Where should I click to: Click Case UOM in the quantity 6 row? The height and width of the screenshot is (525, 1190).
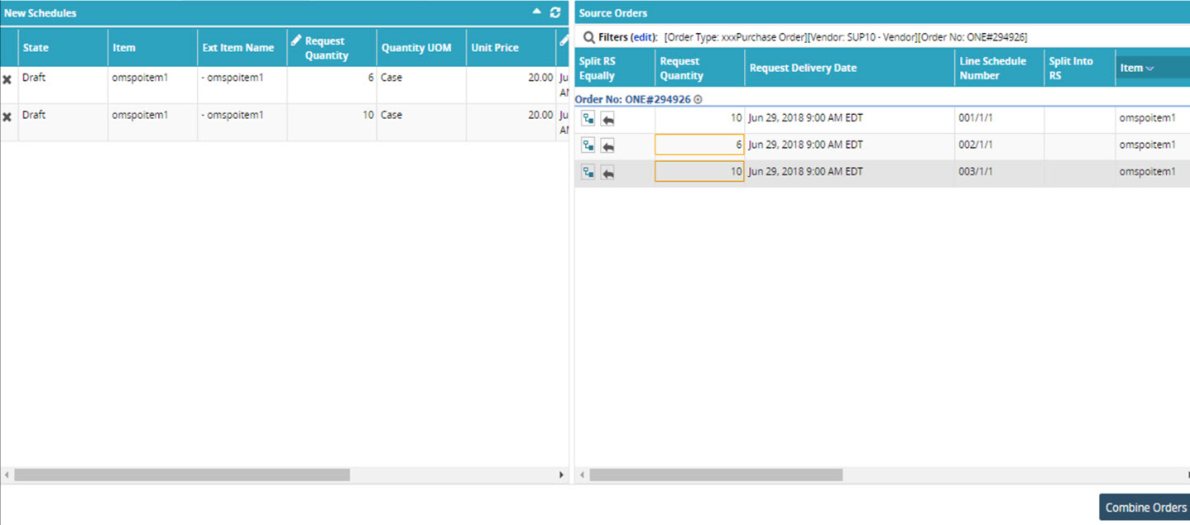pos(391,78)
